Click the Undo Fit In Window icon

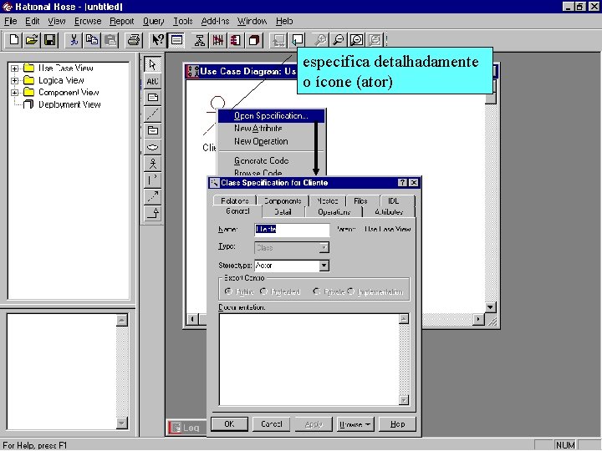[x=375, y=40]
